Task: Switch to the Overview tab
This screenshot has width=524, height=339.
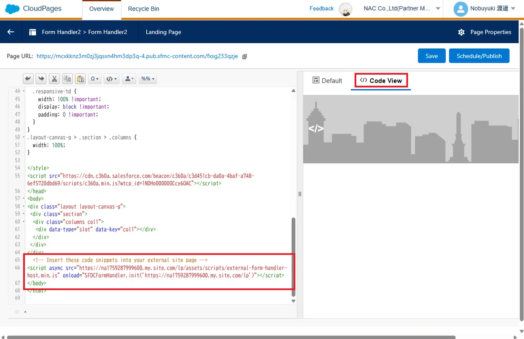Action: (x=101, y=9)
